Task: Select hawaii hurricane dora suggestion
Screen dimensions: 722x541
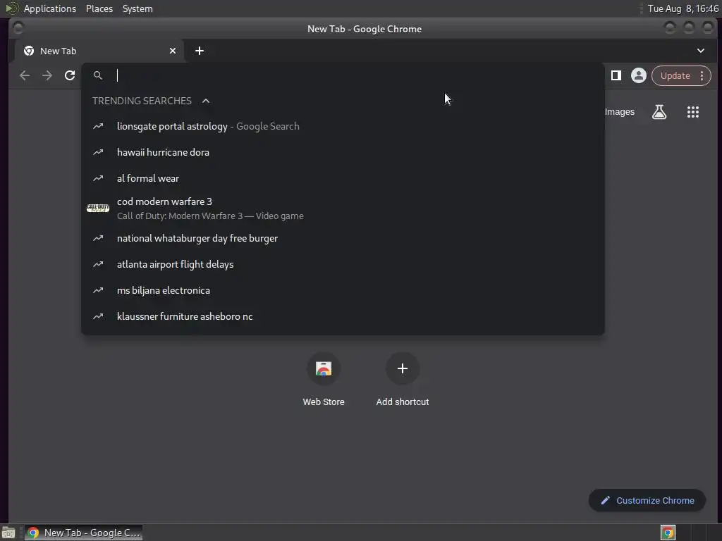Action: click(x=343, y=152)
